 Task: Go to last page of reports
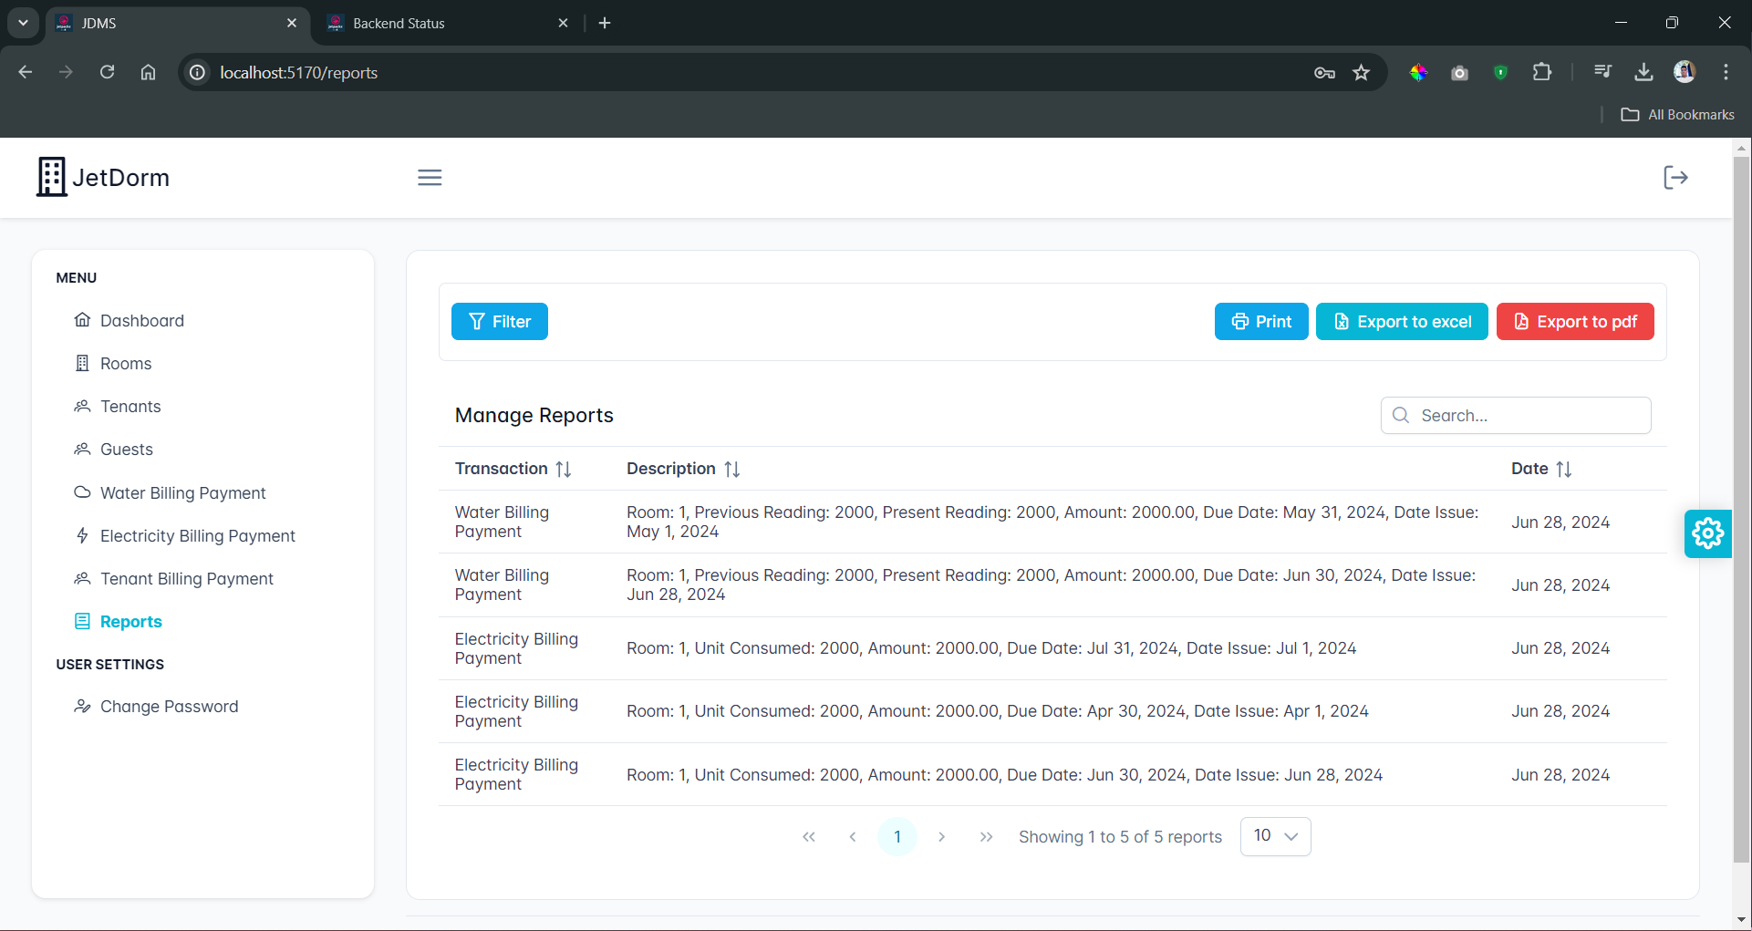click(986, 836)
